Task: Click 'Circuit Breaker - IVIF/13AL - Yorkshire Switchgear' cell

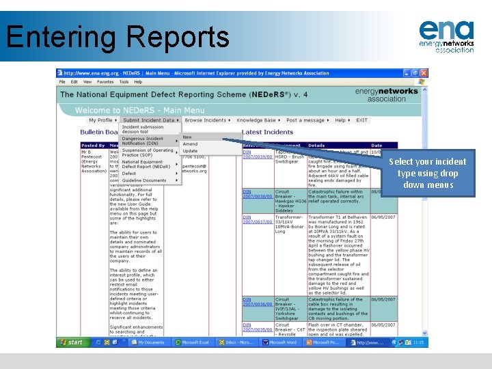Action: pyautogui.click(x=290, y=309)
